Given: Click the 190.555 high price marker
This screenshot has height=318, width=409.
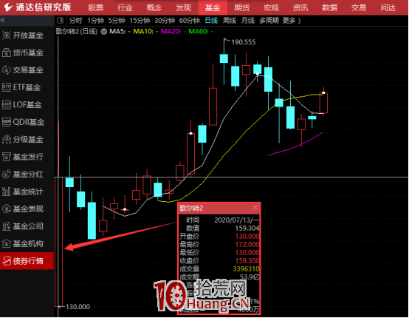Looking at the screenshot, I should (x=244, y=42).
